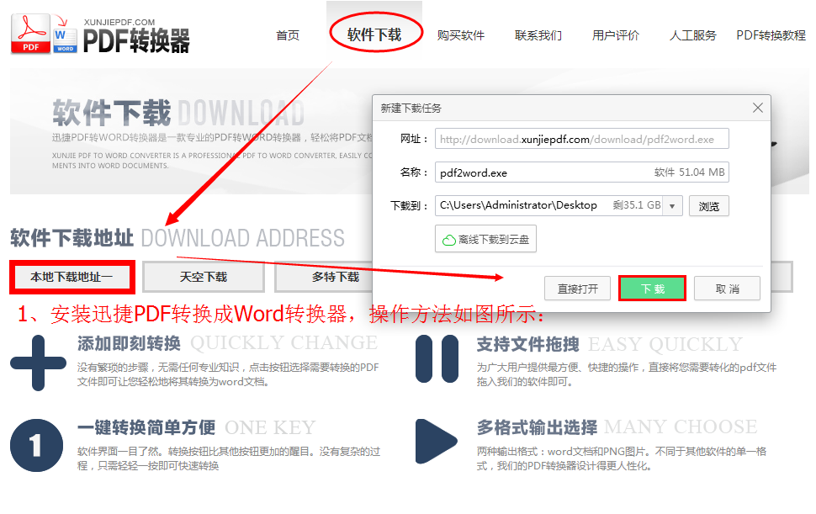Click the cloud icon on offline download button
The height and width of the screenshot is (514, 816).
coord(448,240)
